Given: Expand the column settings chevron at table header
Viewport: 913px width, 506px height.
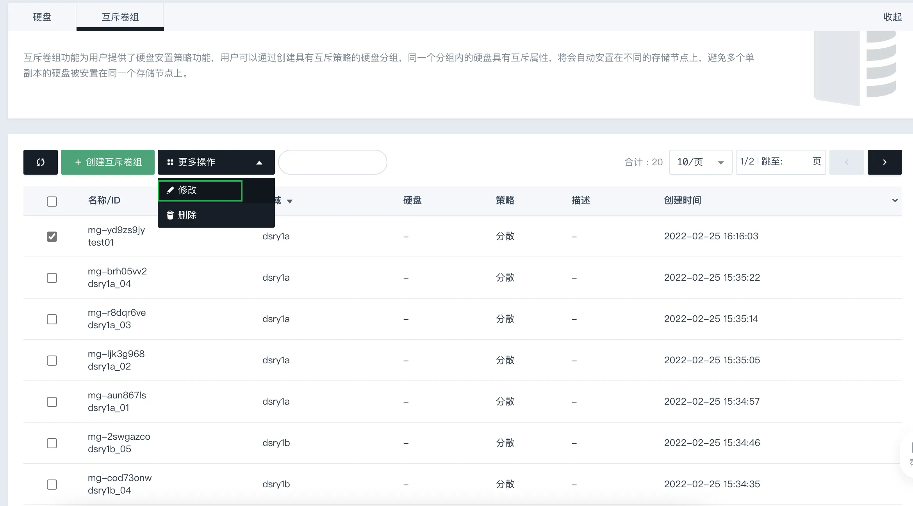Looking at the screenshot, I should 895,200.
